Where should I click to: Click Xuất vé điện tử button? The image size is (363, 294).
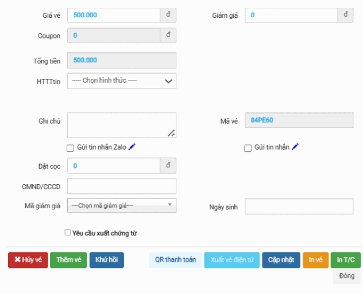pos(232,260)
